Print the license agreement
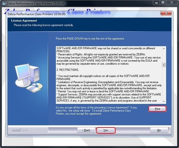Viewport: 179px width, 148px height. [x=157, y=109]
